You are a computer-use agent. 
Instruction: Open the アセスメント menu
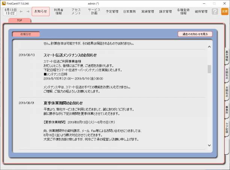pyautogui.click(x=76, y=12)
